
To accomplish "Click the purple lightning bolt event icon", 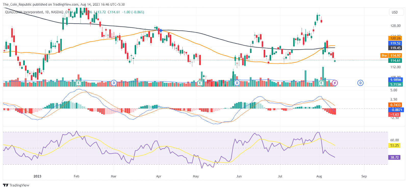I will click(335, 83).
